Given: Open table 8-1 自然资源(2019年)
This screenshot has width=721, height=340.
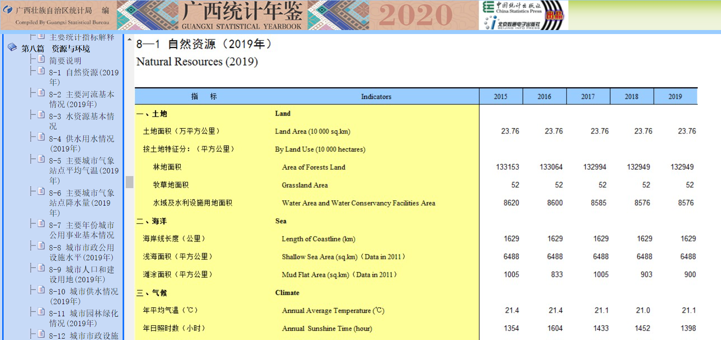Looking at the screenshot, I should coord(84,77).
